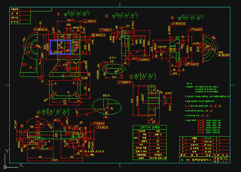Viewport: 241px width, 172px height.
Task: Select the 62 shaft length dimension
Action: coord(40,157)
